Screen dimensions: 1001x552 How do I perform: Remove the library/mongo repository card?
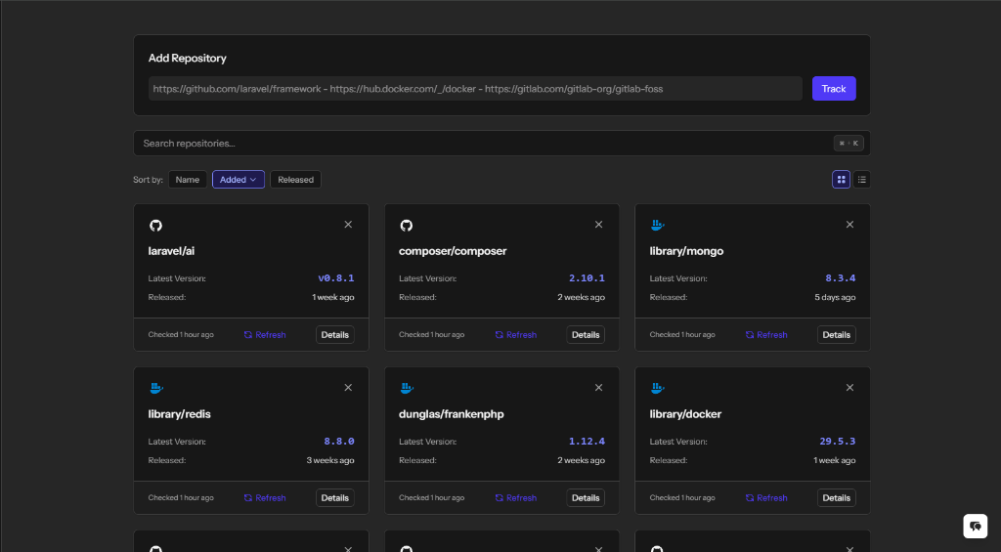(849, 225)
